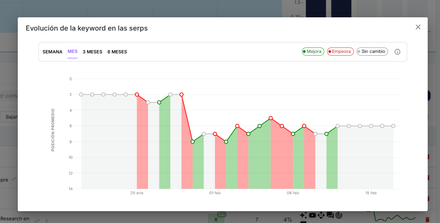Click the red trash icon at bottom right
This screenshot has width=440, height=223.
click(427, 219)
